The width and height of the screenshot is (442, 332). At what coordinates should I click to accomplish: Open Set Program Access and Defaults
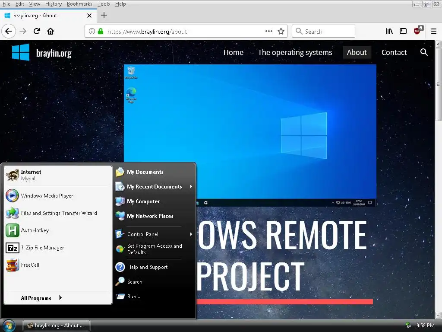155,249
